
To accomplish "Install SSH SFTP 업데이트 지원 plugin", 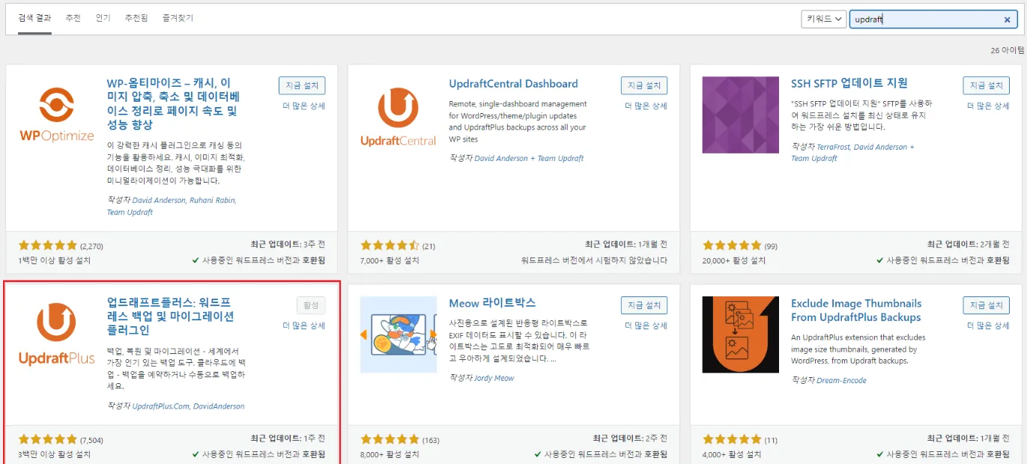I will (x=987, y=85).
